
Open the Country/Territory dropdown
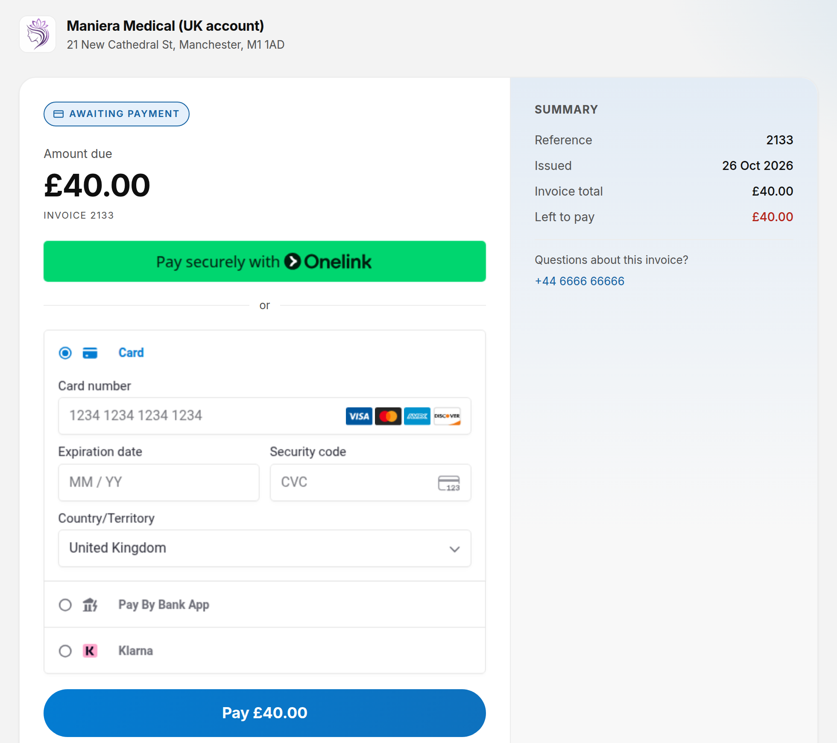coord(265,548)
